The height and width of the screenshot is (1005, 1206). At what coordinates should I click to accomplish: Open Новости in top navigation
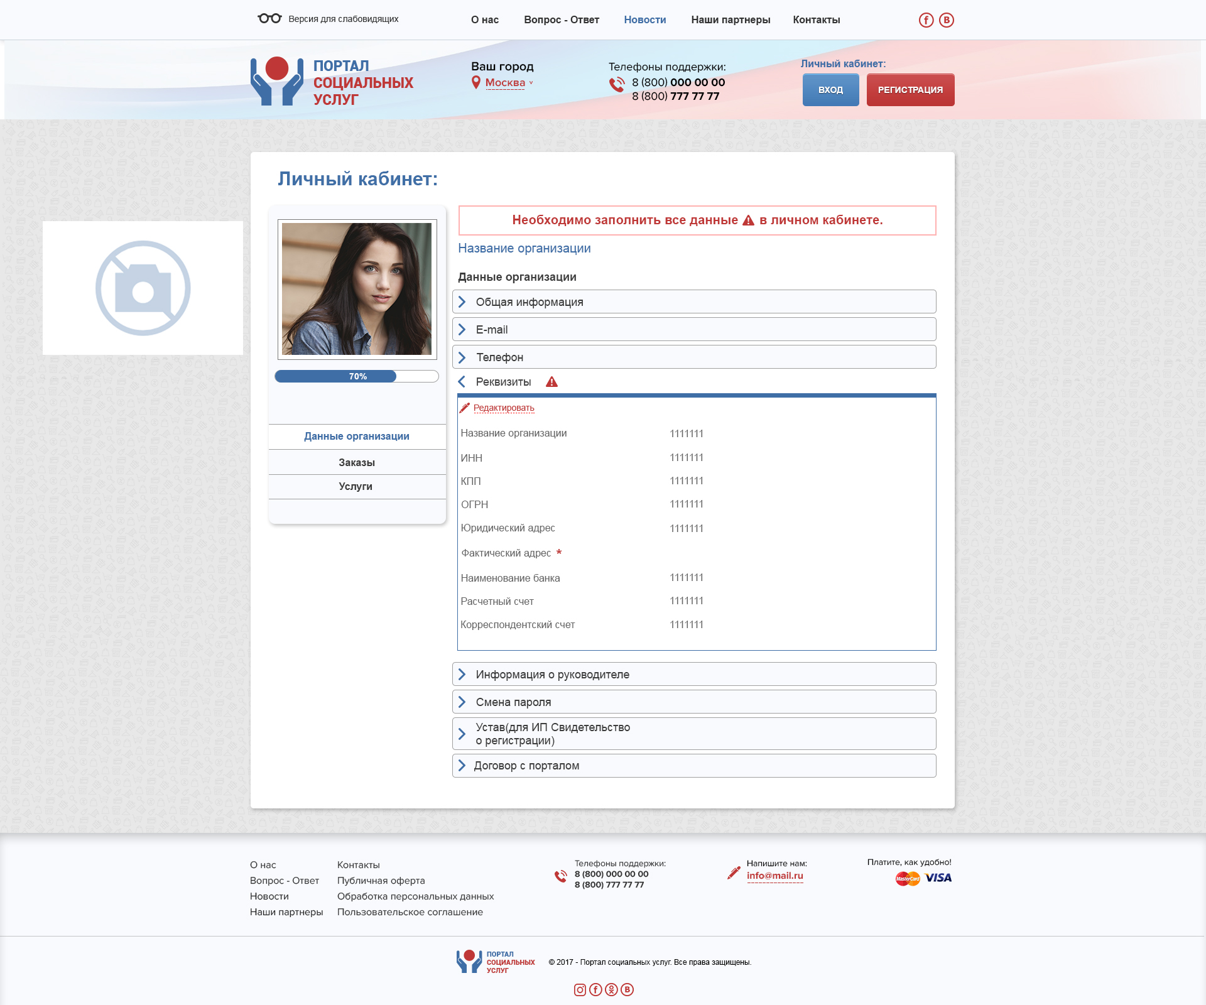[644, 20]
